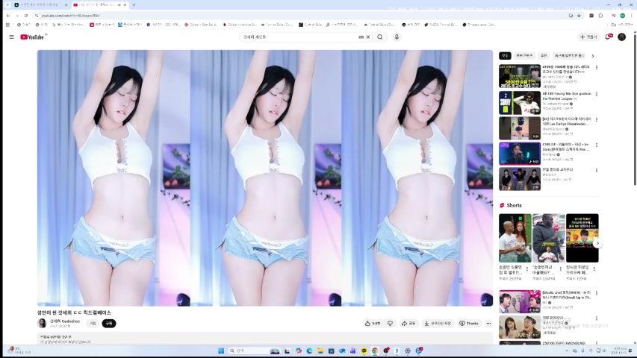The image size is (637, 358).
Task: Switch to the first browser tab
Action: (40, 5)
